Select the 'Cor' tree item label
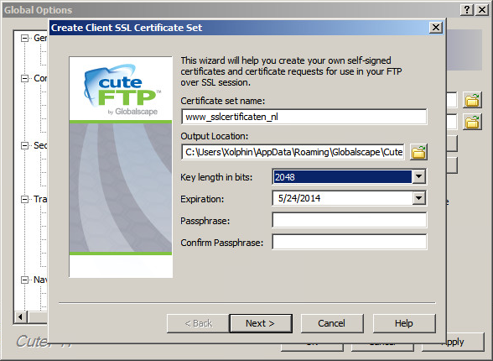 pos(40,78)
